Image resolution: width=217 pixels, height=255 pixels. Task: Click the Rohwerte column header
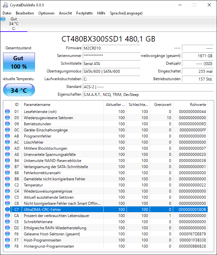pyautogui.click(x=191, y=105)
